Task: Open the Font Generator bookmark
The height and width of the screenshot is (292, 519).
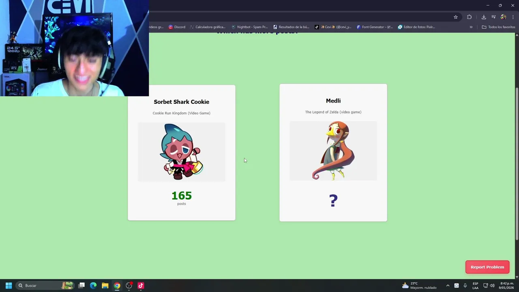Action: 375,27
